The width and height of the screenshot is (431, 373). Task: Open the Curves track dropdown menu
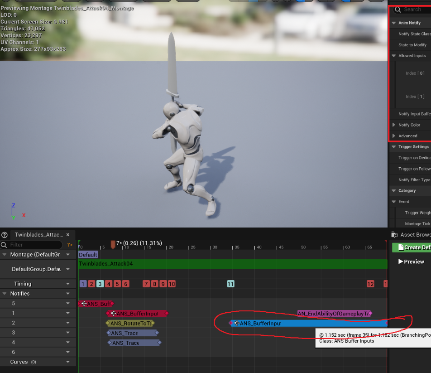point(68,362)
